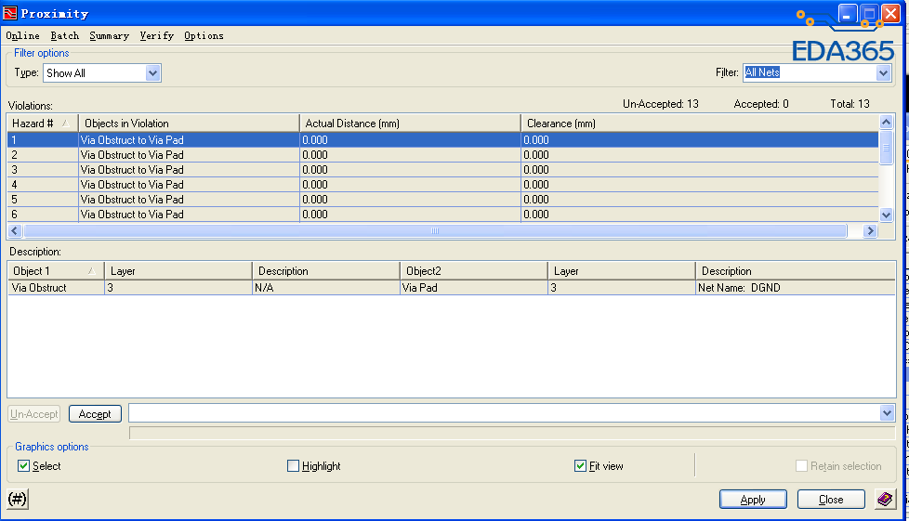Open the Batch menu

[x=65, y=35]
